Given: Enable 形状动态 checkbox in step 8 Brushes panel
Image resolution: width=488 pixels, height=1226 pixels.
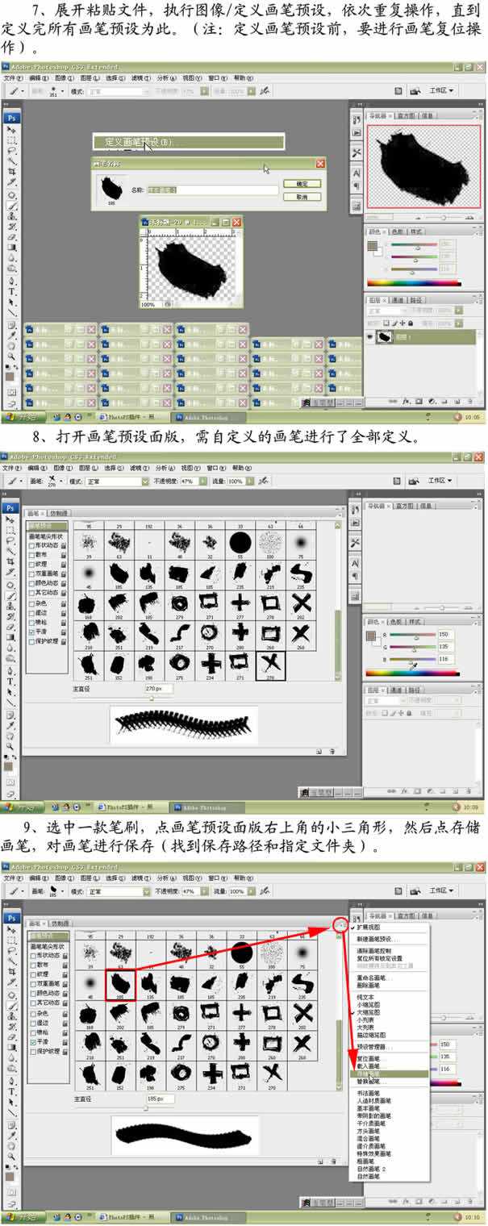Looking at the screenshot, I should [31, 545].
